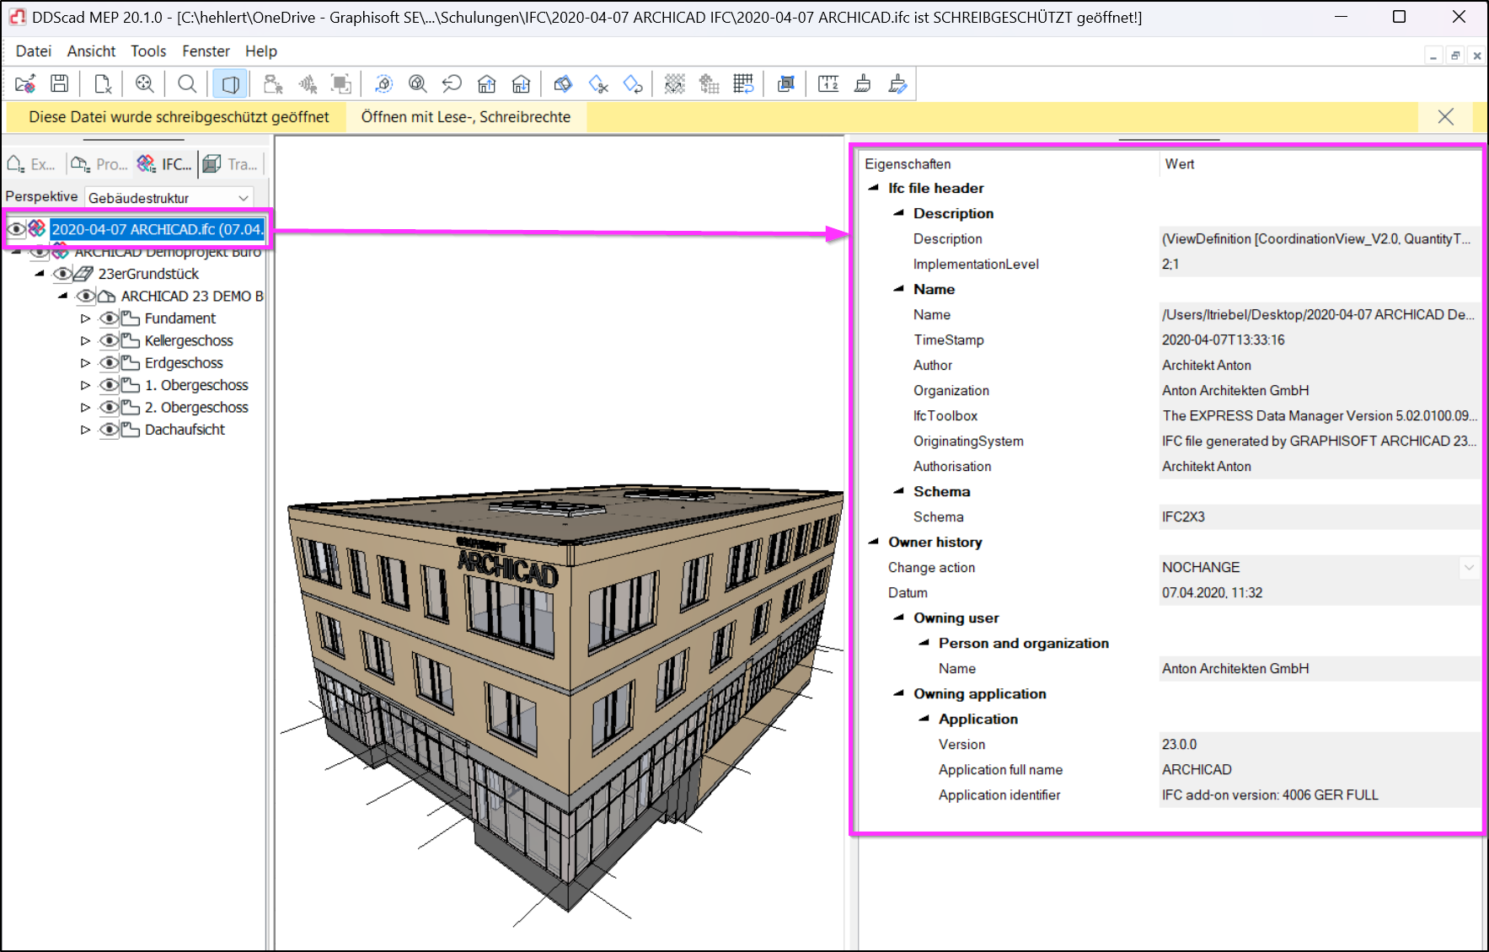Open the Tools menu

[x=148, y=51]
